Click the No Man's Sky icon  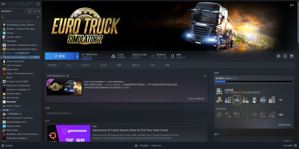click(x=4, y=81)
